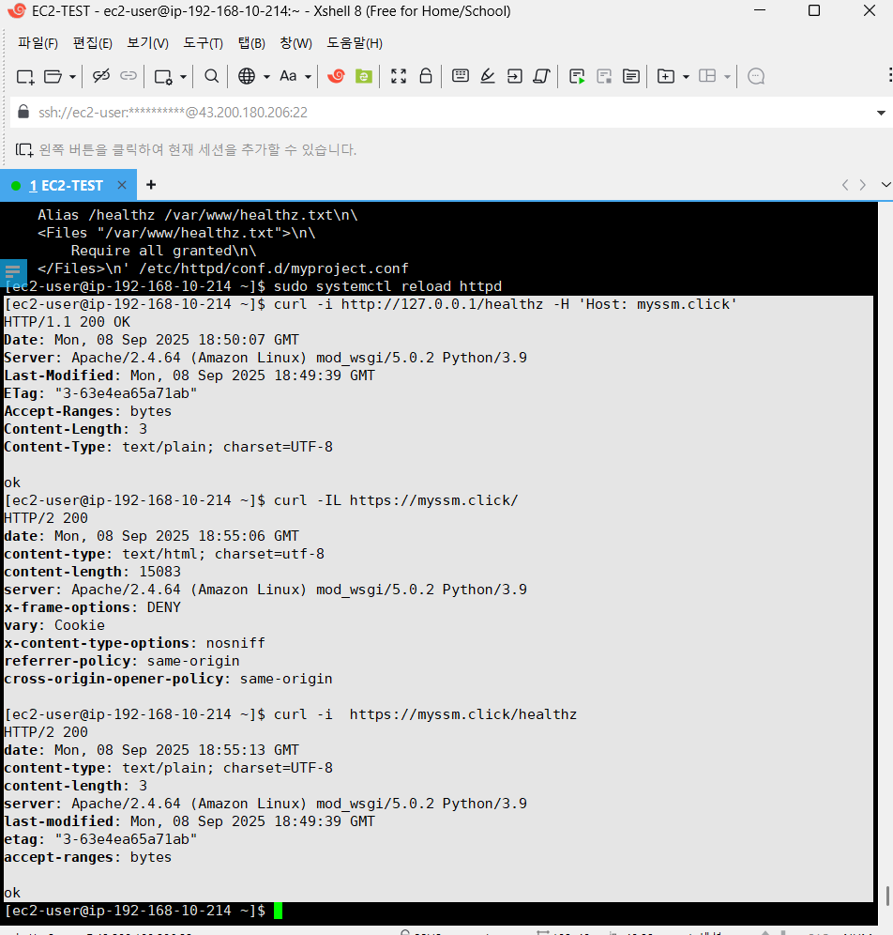Screen dimensions: 893x935
Task: Open Find with the magnifier icon
Action: [211, 76]
